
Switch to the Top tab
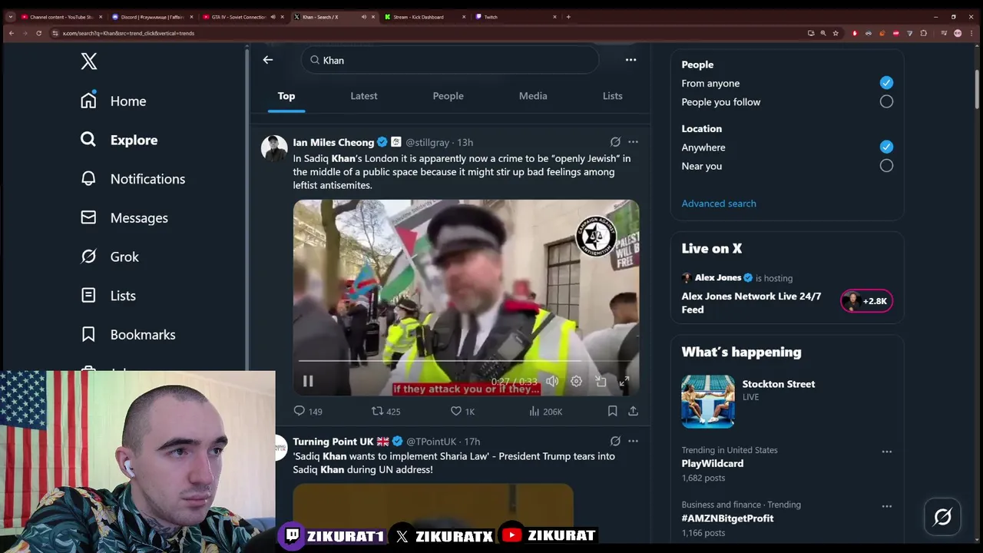tap(286, 96)
